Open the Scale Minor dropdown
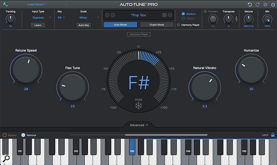 tap(89, 17)
